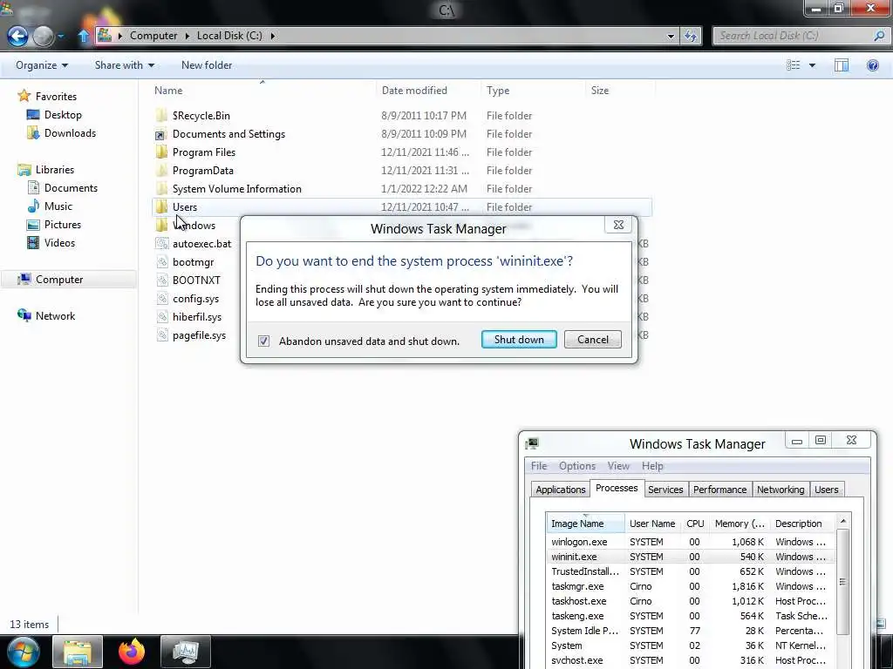The height and width of the screenshot is (669, 893).
Task: Expand the recent pages dropdown beside Forward
Action: [x=60, y=37]
